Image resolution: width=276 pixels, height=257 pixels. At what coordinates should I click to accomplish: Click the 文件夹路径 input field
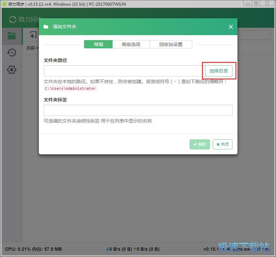(123, 71)
